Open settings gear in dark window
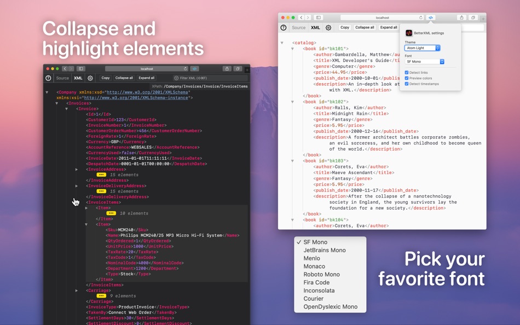 90,78
